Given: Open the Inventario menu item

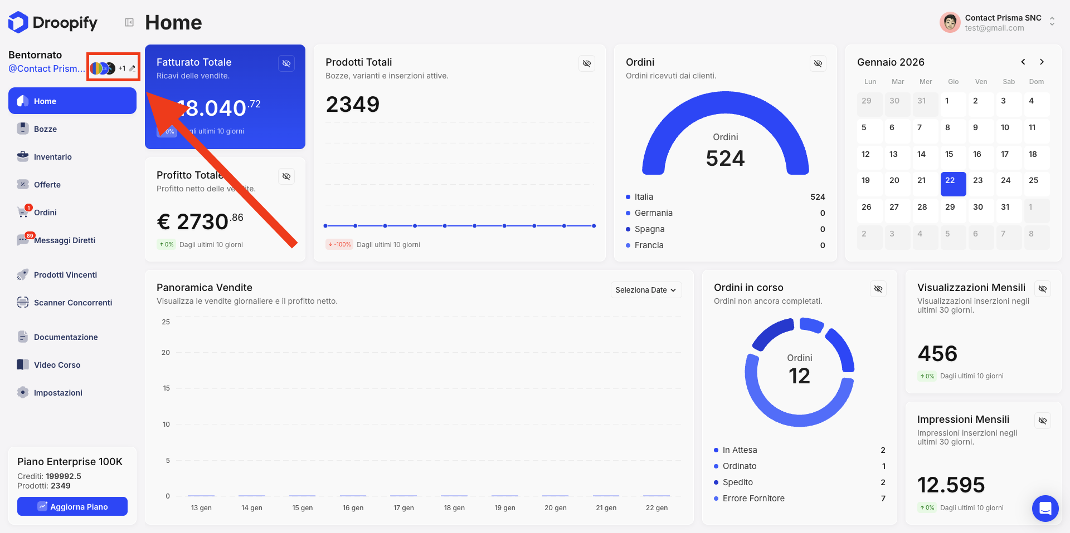Looking at the screenshot, I should [x=52, y=157].
